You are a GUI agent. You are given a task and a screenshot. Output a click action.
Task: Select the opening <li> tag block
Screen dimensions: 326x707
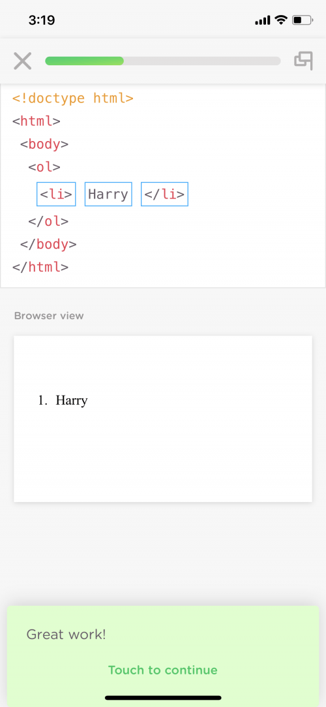[x=56, y=195]
